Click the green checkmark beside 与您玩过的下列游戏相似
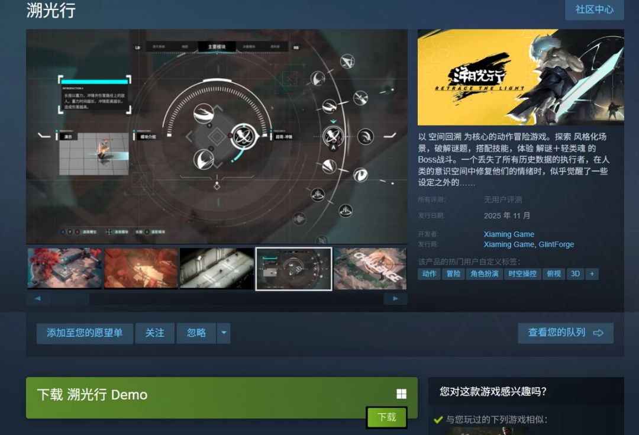Screen dimensions: 639x435 point(438,420)
